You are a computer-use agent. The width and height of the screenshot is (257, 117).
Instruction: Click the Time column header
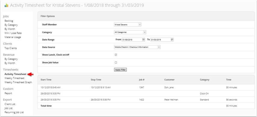pos(229,80)
